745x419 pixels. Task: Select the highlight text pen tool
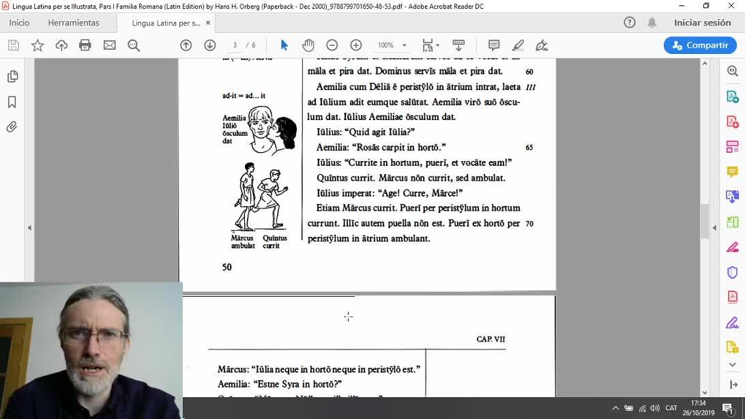[518, 45]
